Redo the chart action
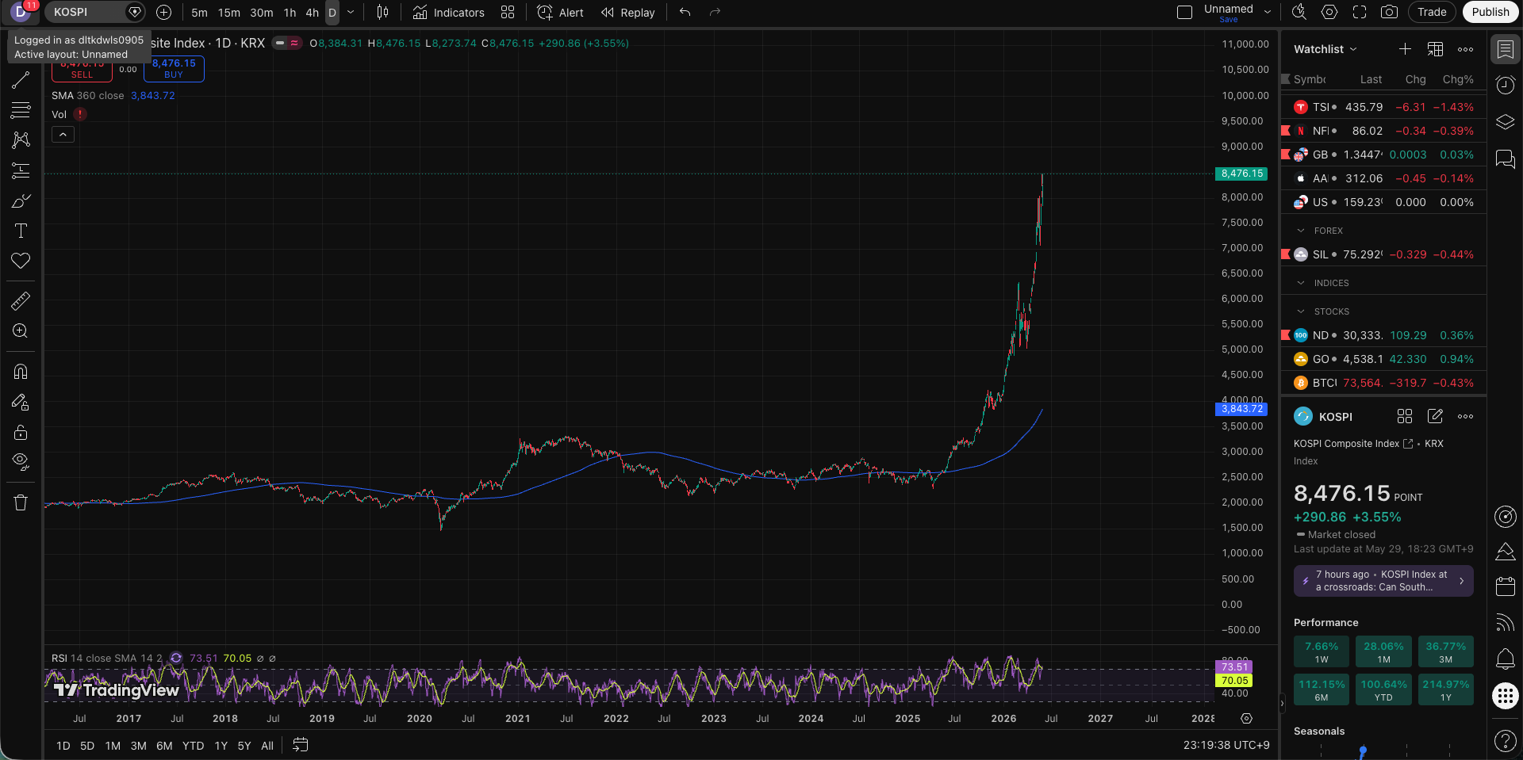The height and width of the screenshot is (760, 1523). [715, 12]
